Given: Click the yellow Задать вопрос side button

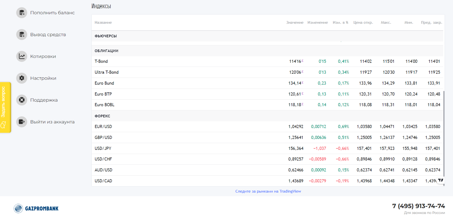Looking at the screenshot, I should tap(5, 107).
